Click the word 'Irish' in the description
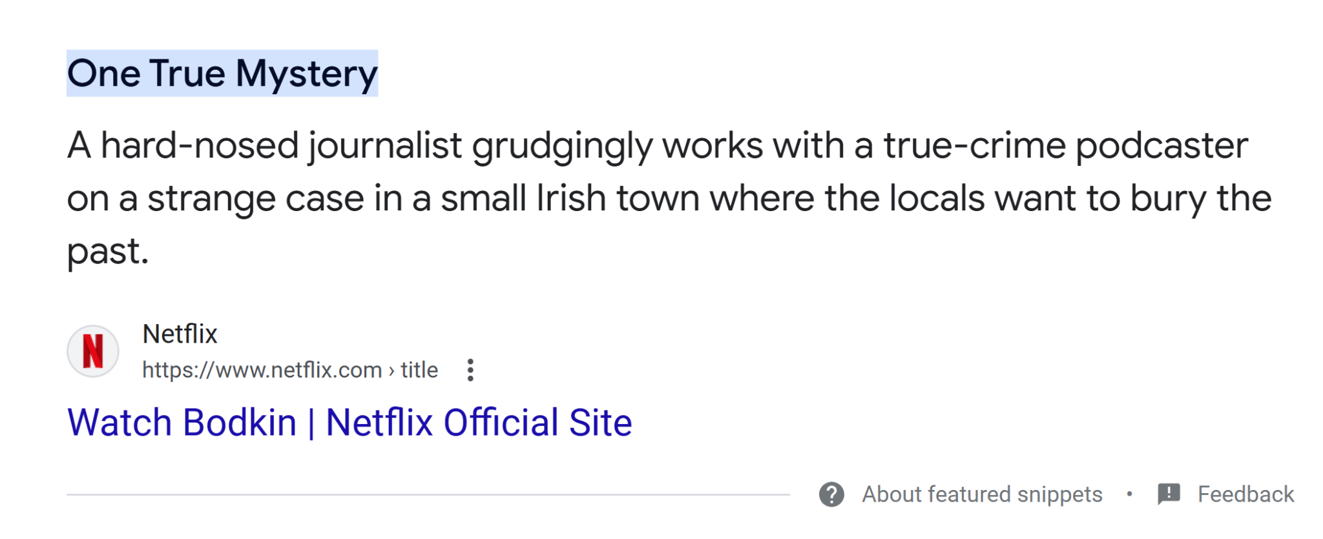Image resolution: width=1323 pixels, height=539 pixels. 571,198
